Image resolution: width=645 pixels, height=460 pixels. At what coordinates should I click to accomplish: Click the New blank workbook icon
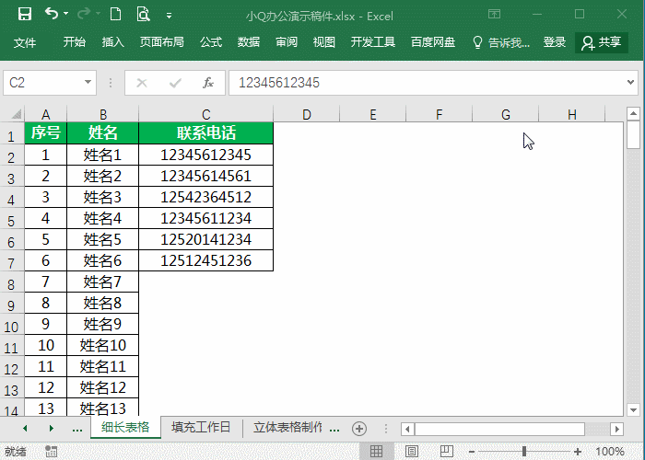click(x=116, y=14)
